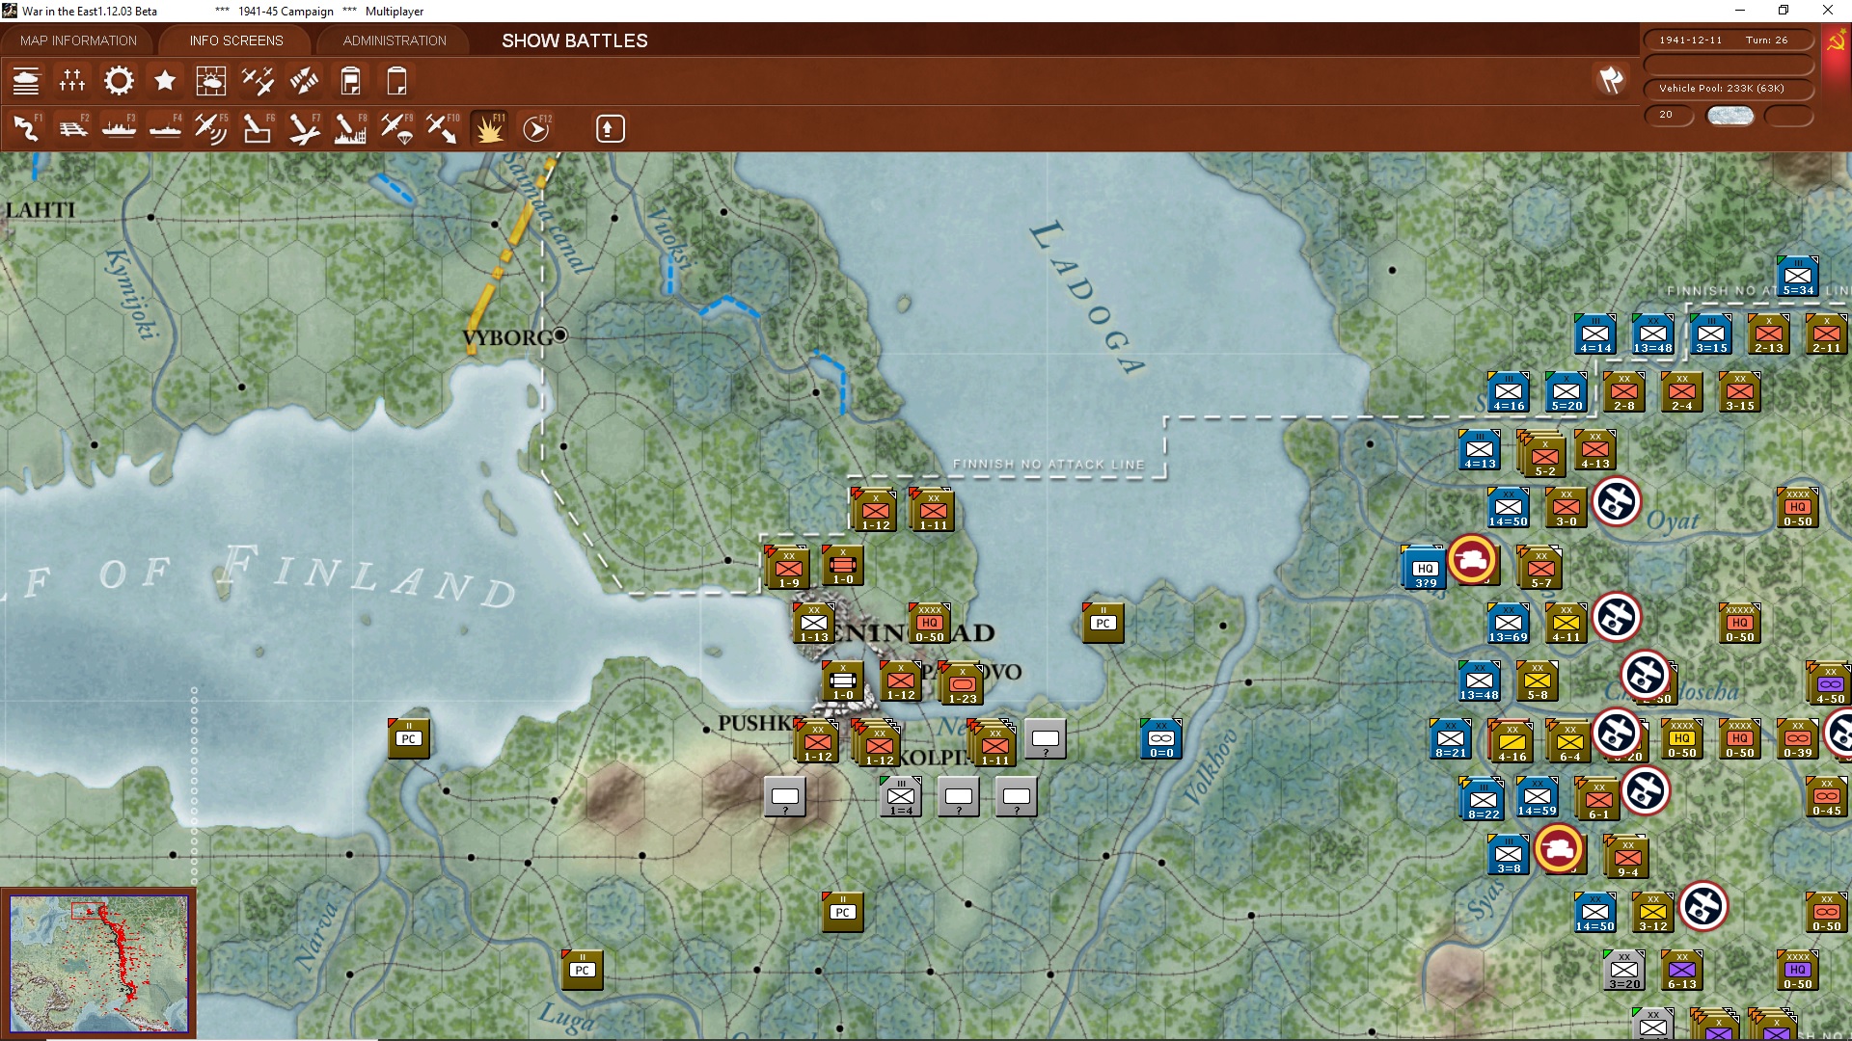Enable F3 Naval Transport mode
The height and width of the screenshot is (1041, 1852).
(119, 128)
